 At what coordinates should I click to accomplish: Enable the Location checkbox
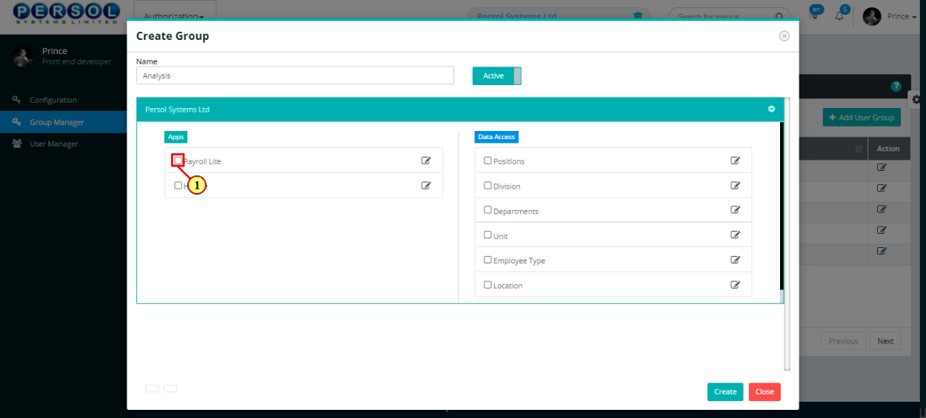[x=487, y=284]
